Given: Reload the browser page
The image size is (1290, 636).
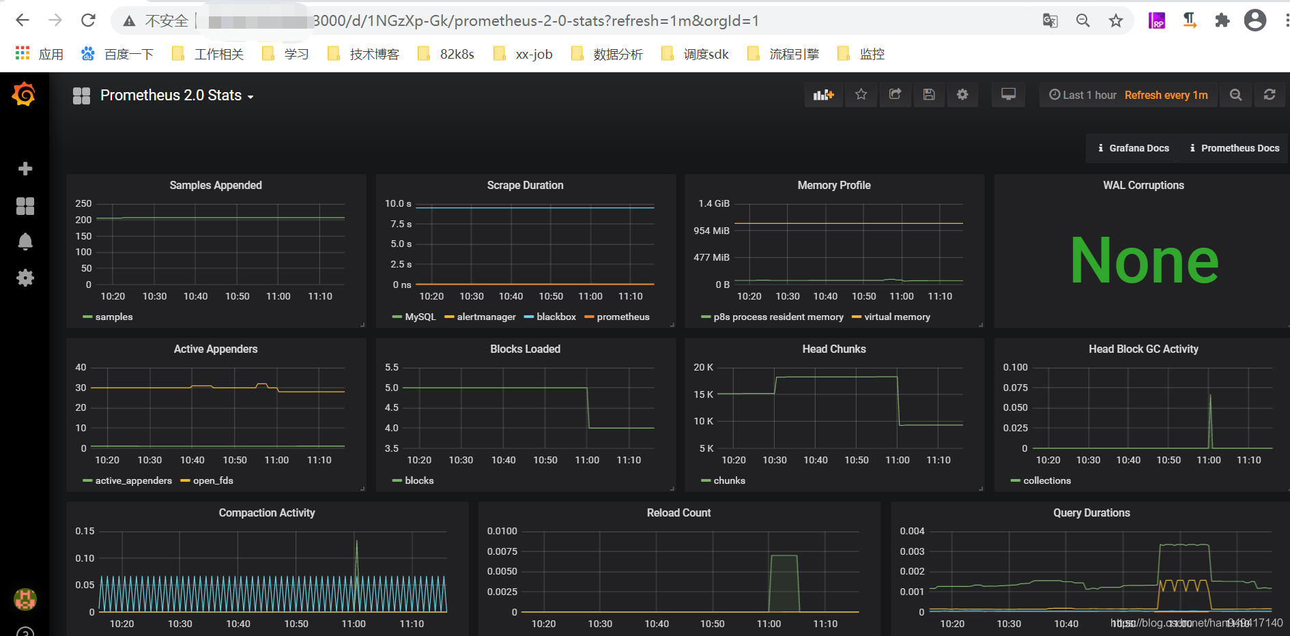Looking at the screenshot, I should pos(88,20).
